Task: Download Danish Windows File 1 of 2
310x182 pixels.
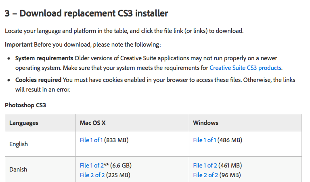Action: click(x=205, y=166)
